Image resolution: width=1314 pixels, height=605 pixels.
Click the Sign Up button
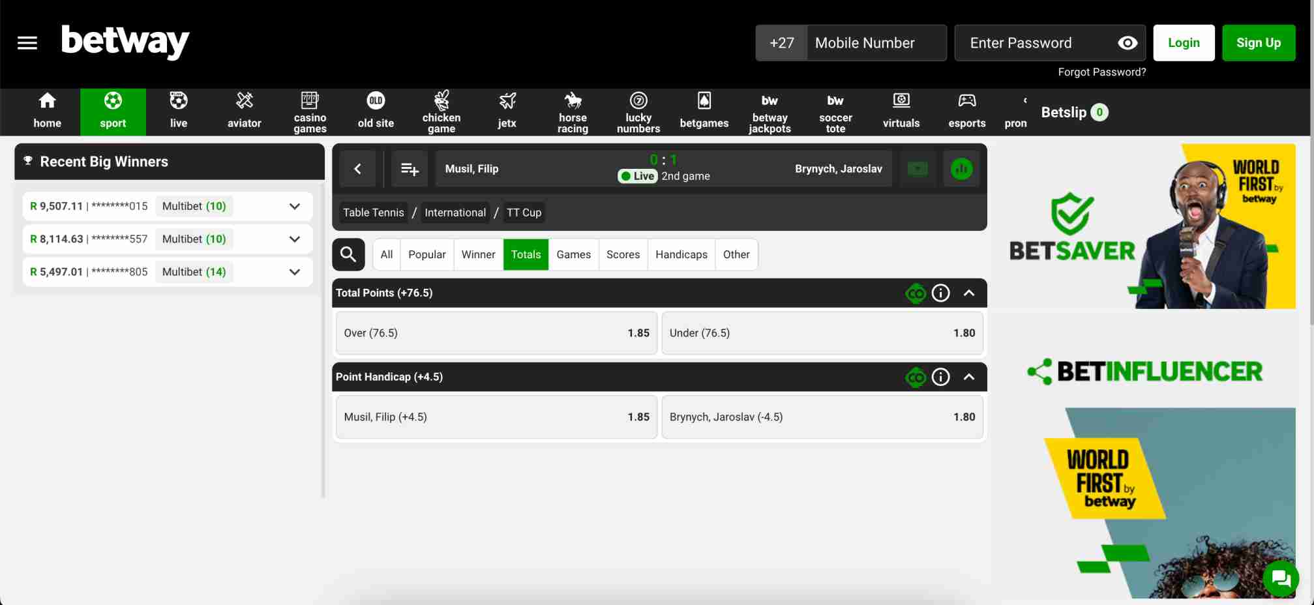1259,43
